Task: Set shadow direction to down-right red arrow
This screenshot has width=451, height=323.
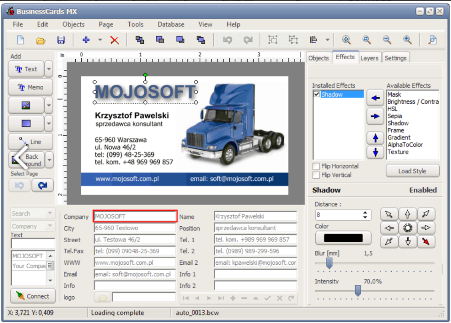Action: tap(426, 242)
